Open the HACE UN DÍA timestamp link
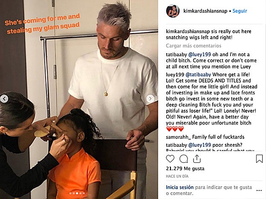 [x=177, y=176]
